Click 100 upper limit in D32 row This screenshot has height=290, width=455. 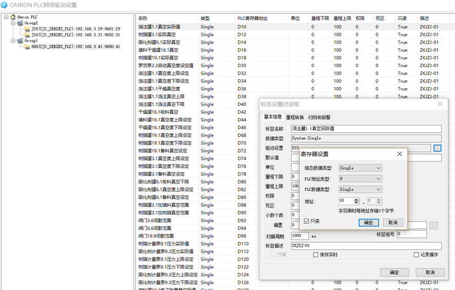click(x=338, y=74)
